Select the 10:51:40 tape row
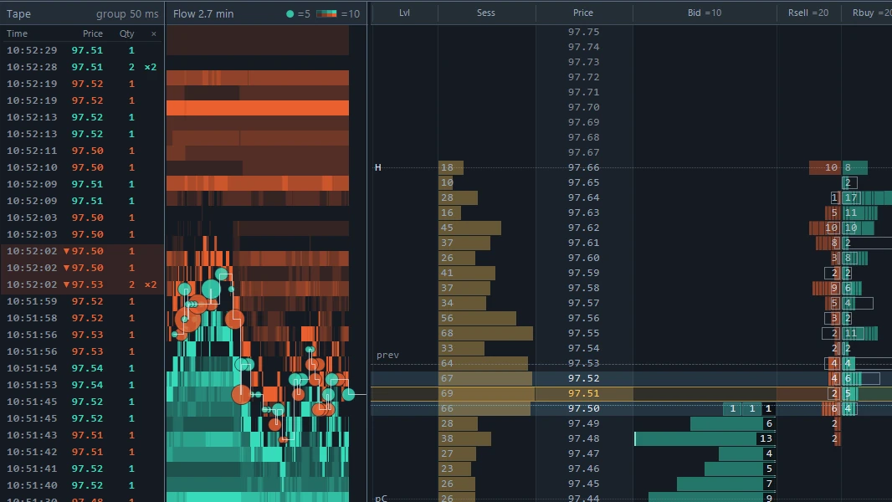This screenshot has width=892, height=502. pos(82,485)
